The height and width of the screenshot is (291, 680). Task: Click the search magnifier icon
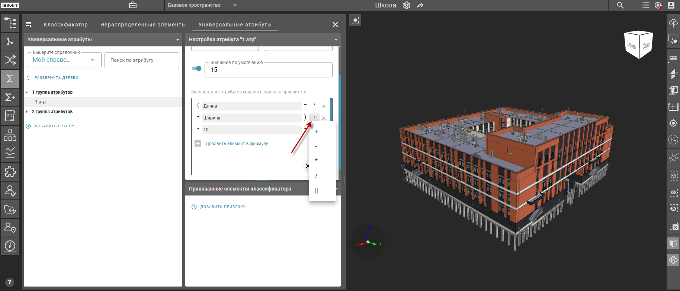(x=620, y=5)
